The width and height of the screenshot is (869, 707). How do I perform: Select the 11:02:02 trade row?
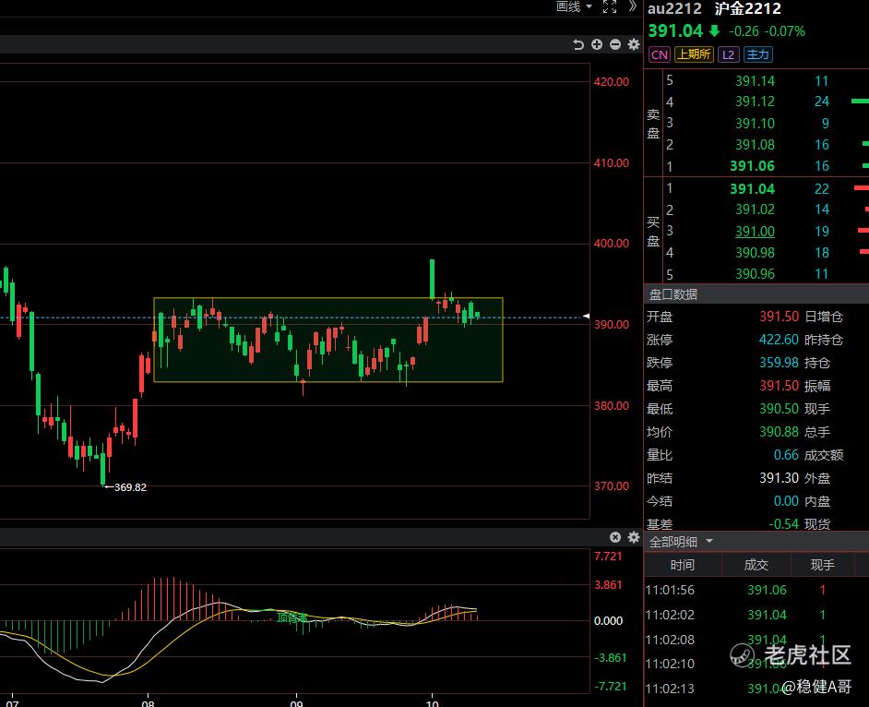(756, 615)
